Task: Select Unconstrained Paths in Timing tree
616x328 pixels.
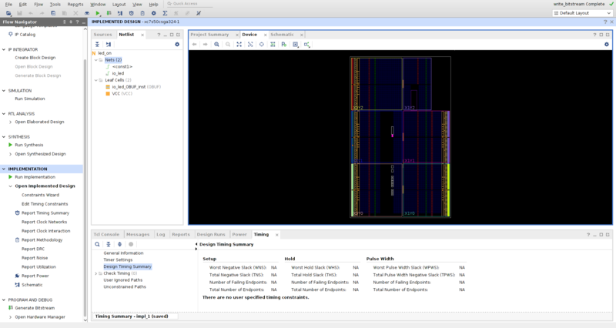Action: [125, 286]
